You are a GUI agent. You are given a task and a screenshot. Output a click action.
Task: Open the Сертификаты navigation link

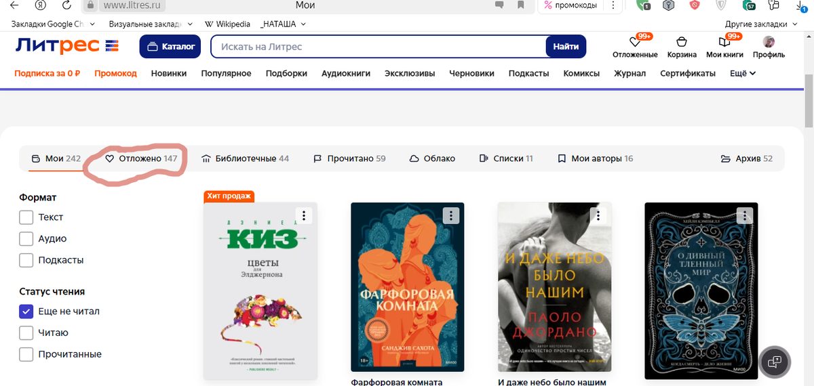click(x=688, y=73)
